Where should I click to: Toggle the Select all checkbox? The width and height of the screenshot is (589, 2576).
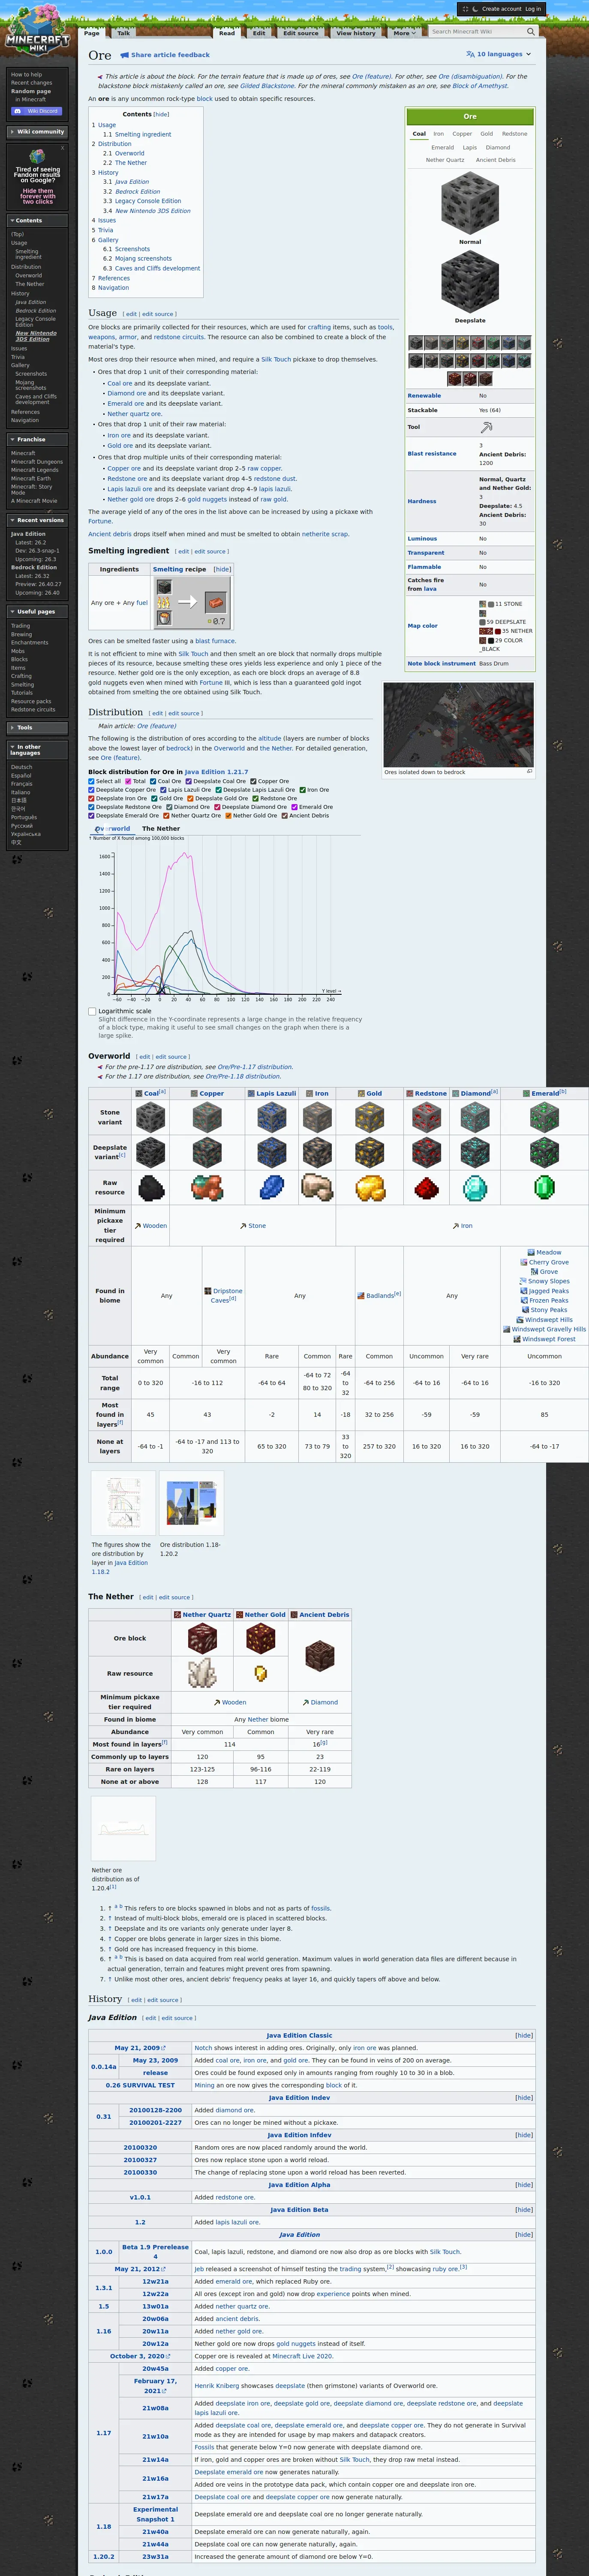[x=92, y=781]
